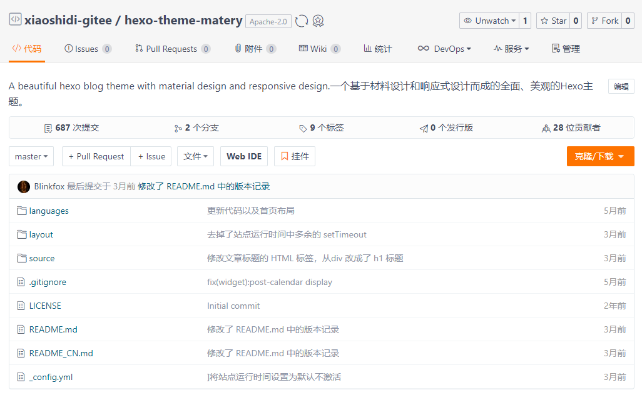
Task: Launch the Web IDE
Action: pos(244,156)
